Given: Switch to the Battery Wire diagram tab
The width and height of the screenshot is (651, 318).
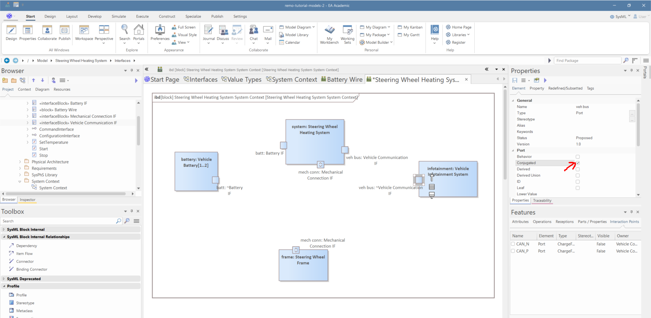Looking at the screenshot, I should tap(342, 79).
